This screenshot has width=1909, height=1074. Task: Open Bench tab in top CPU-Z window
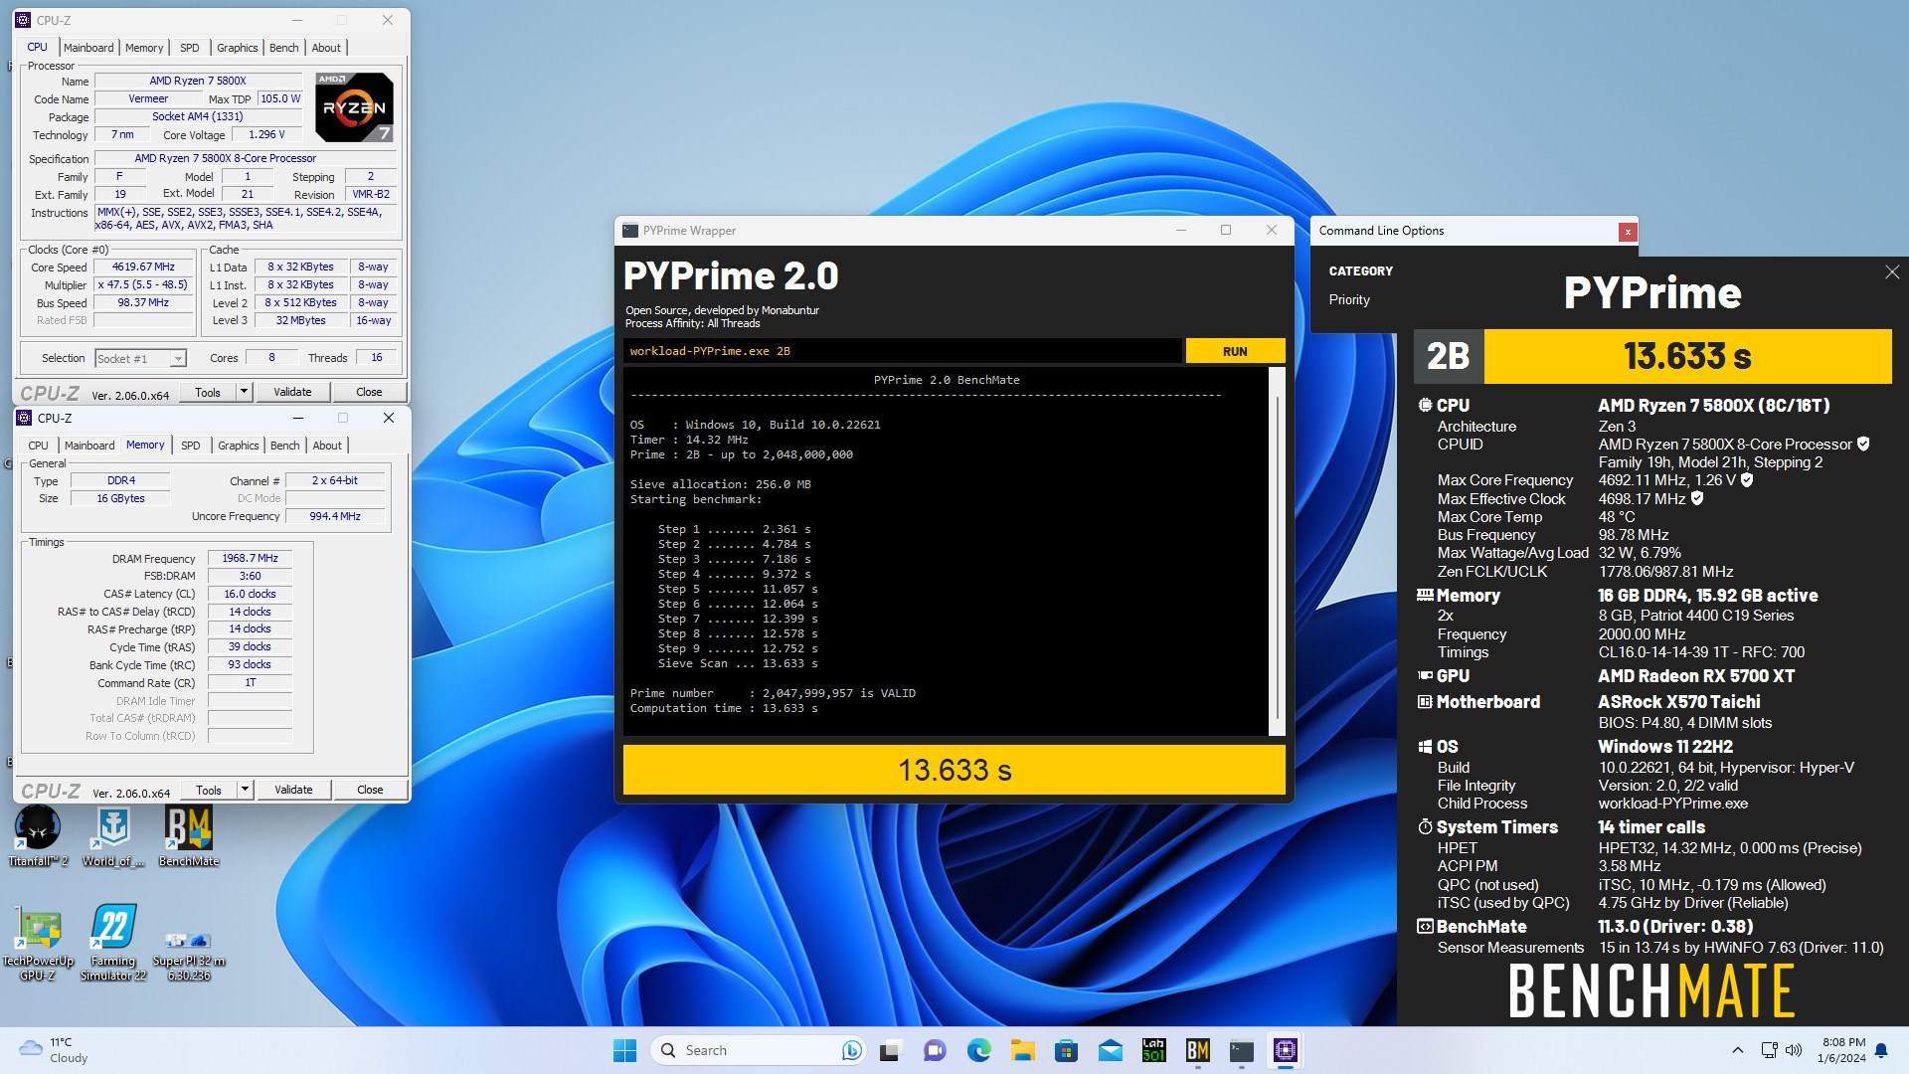coord(283,48)
